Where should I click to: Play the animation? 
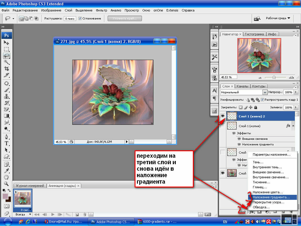pyautogui.click(x=53, y=214)
